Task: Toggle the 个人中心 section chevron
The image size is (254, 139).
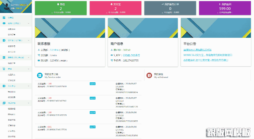Action: [29, 86]
